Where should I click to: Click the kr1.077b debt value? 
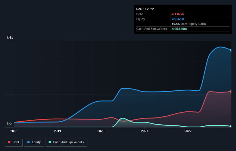pyautogui.click(x=178, y=14)
